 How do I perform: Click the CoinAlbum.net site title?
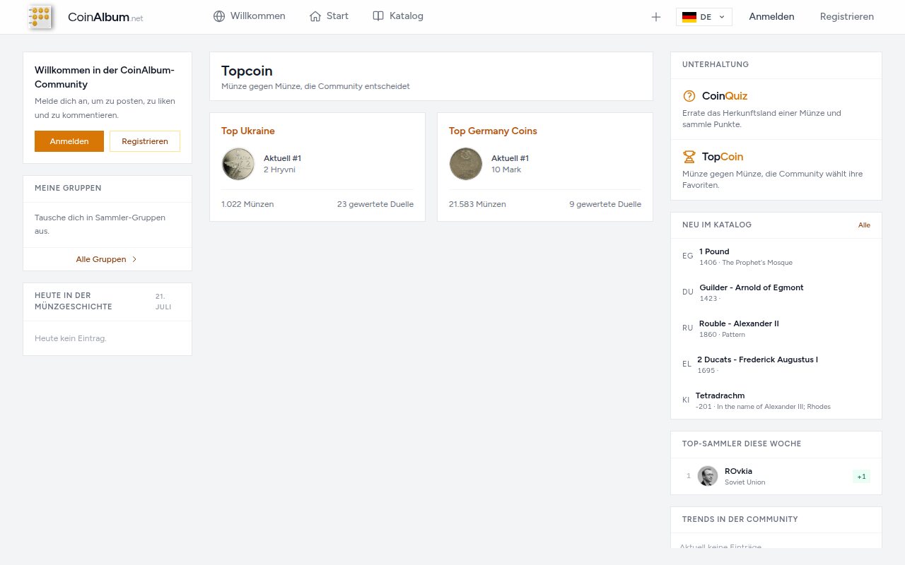105,17
